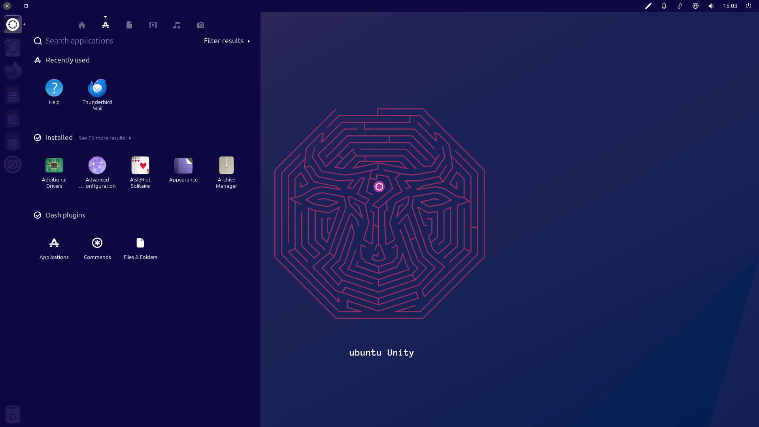
Task: Open the clock showing 15:03
Action: (x=730, y=6)
